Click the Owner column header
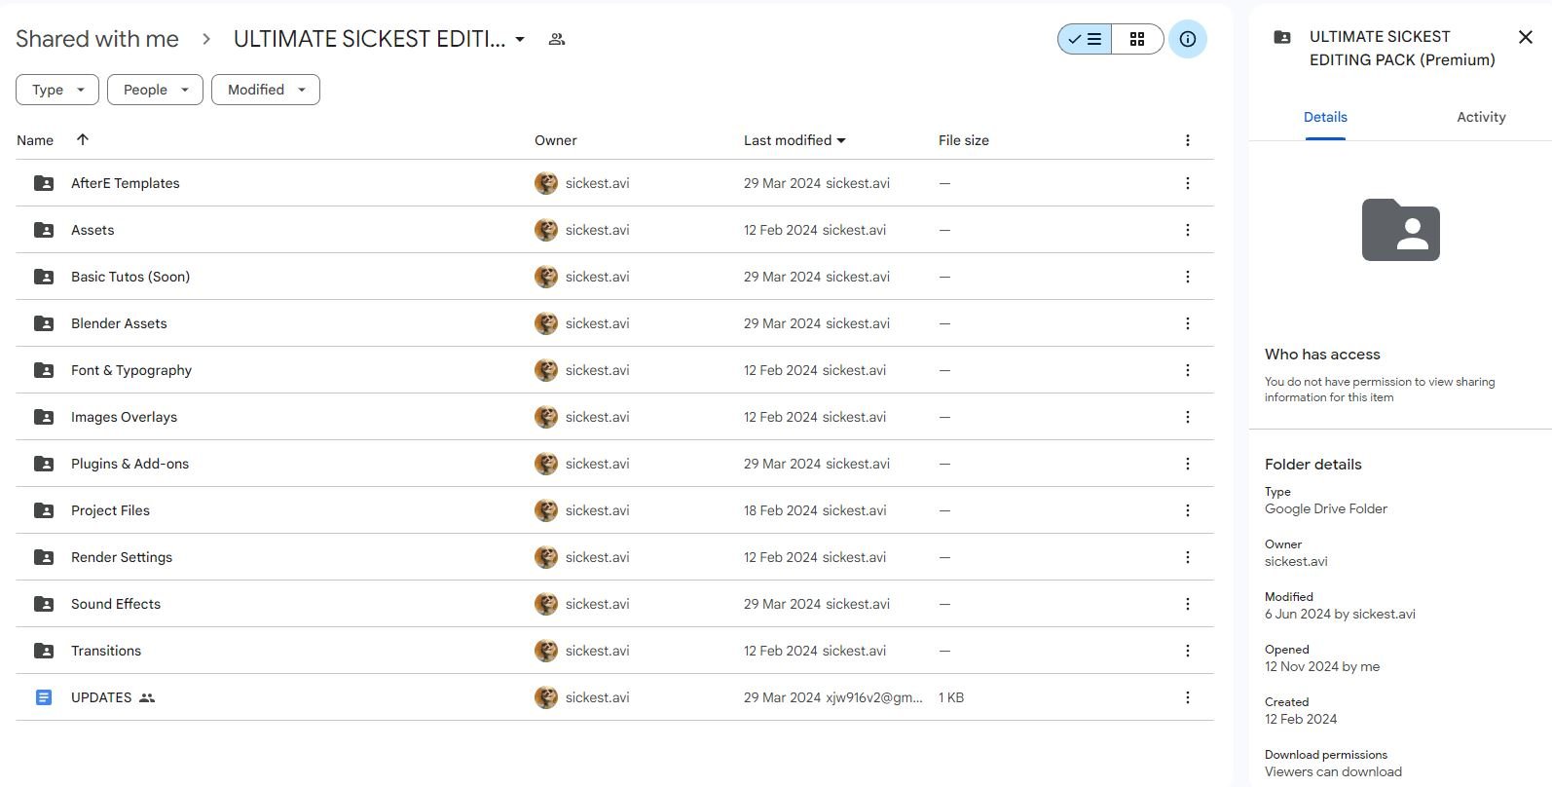The width and height of the screenshot is (1552, 787). (556, 140)
